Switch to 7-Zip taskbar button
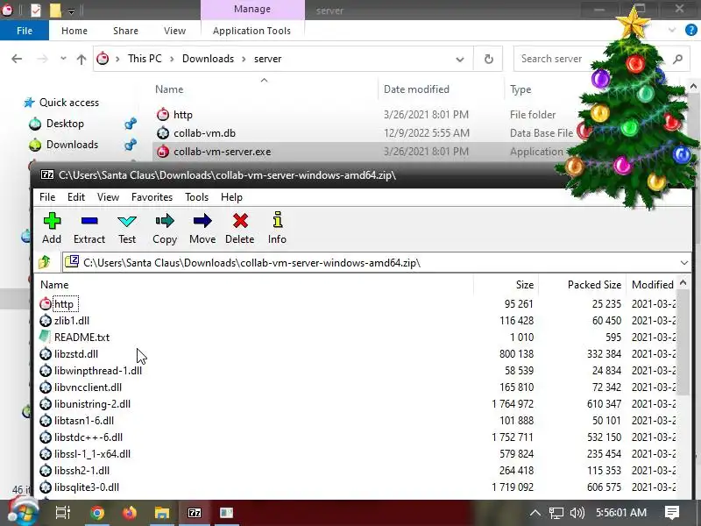701x526 pixels. coord(195,513)
